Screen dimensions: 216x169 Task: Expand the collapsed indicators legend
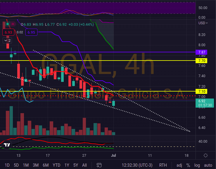[x=7, y=40]
